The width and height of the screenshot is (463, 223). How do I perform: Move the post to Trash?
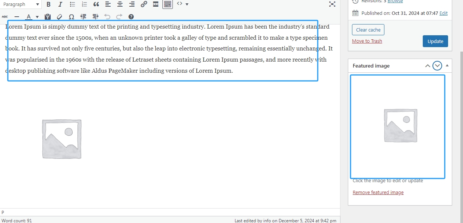pos(367,41)
